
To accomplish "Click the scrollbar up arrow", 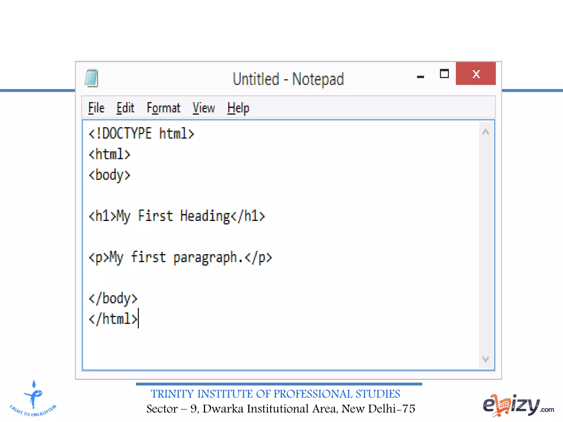I will pyautogui.click(x=485, y=132).
